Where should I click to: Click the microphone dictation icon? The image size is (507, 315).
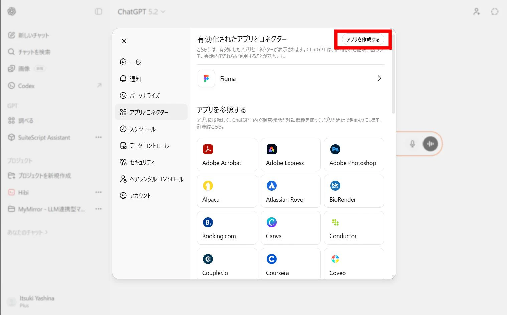click(x=412, y=144)
